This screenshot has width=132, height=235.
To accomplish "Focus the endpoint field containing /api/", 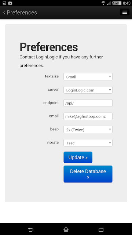I will tap(88, 103).
